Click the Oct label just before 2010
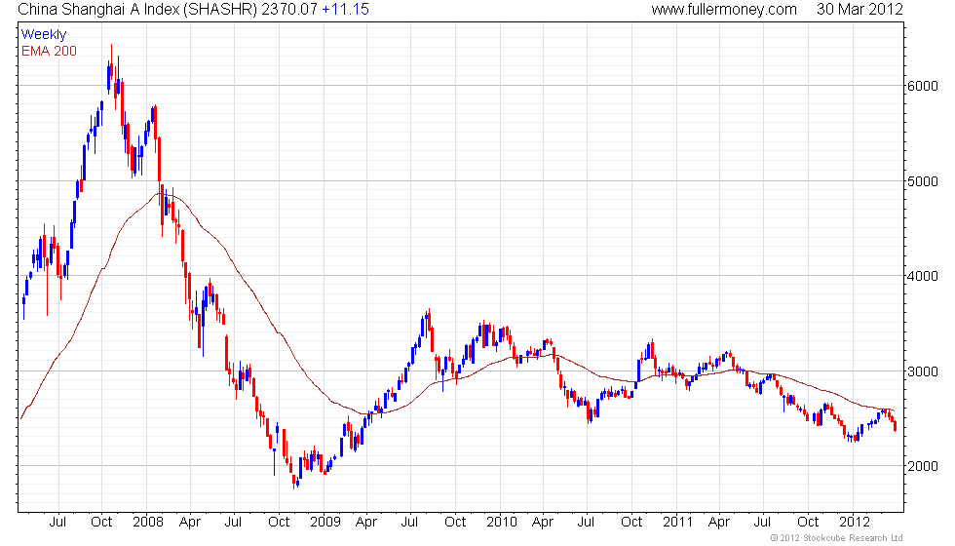The height and width of the screenshot is (546, 955). [455, 523]
